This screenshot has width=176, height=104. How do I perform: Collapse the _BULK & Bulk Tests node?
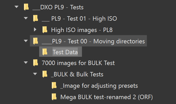(35, 74)
